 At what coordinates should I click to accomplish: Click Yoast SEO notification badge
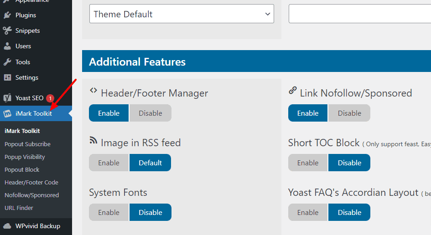click(x=50, y=98)
